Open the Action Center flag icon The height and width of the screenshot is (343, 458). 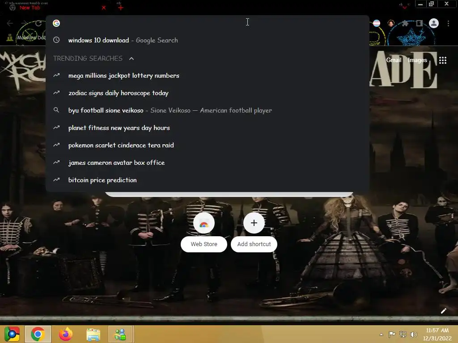click(392, 335)
